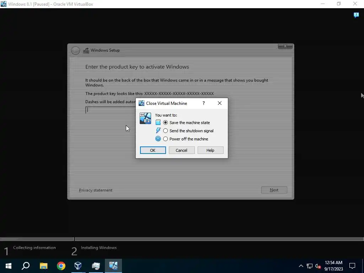Close the Close Virtual Machine dialog

point(220,103)
